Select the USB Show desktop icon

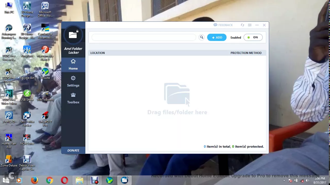(x=27, y=96)
